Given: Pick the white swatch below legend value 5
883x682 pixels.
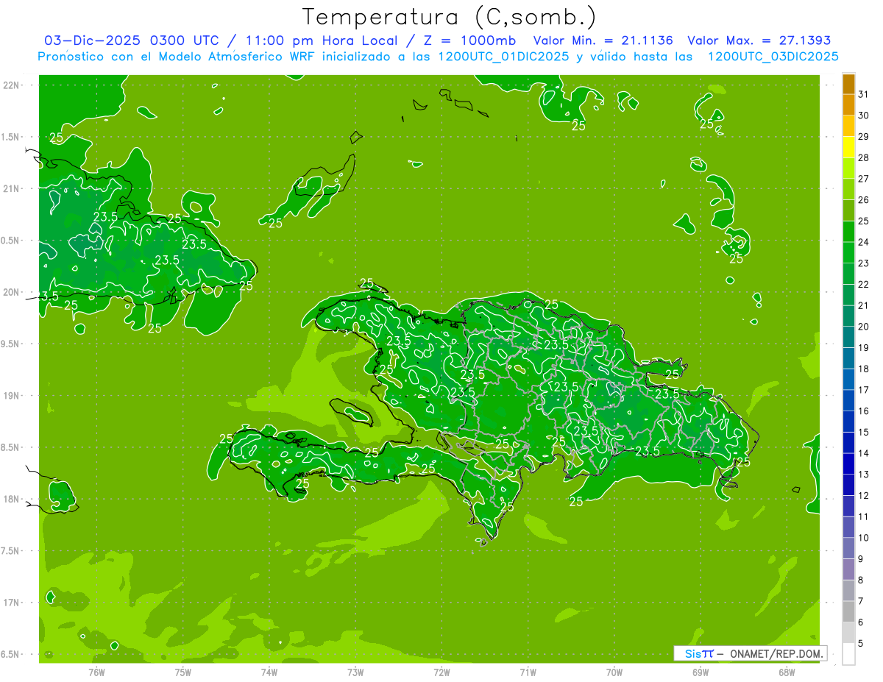Looking at the screenshot, I should [x=848, y=654].
